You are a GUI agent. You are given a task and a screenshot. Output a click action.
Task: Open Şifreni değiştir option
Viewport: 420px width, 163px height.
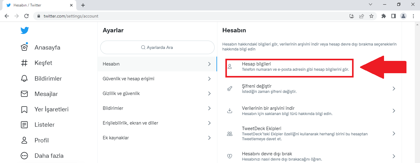309,89
